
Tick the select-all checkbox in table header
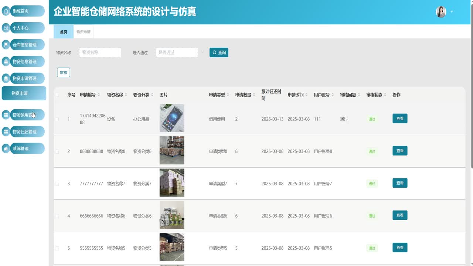coord(57,95)
